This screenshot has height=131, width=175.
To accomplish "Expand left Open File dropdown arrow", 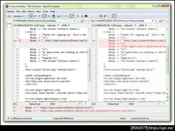I will tap(85, 21).
